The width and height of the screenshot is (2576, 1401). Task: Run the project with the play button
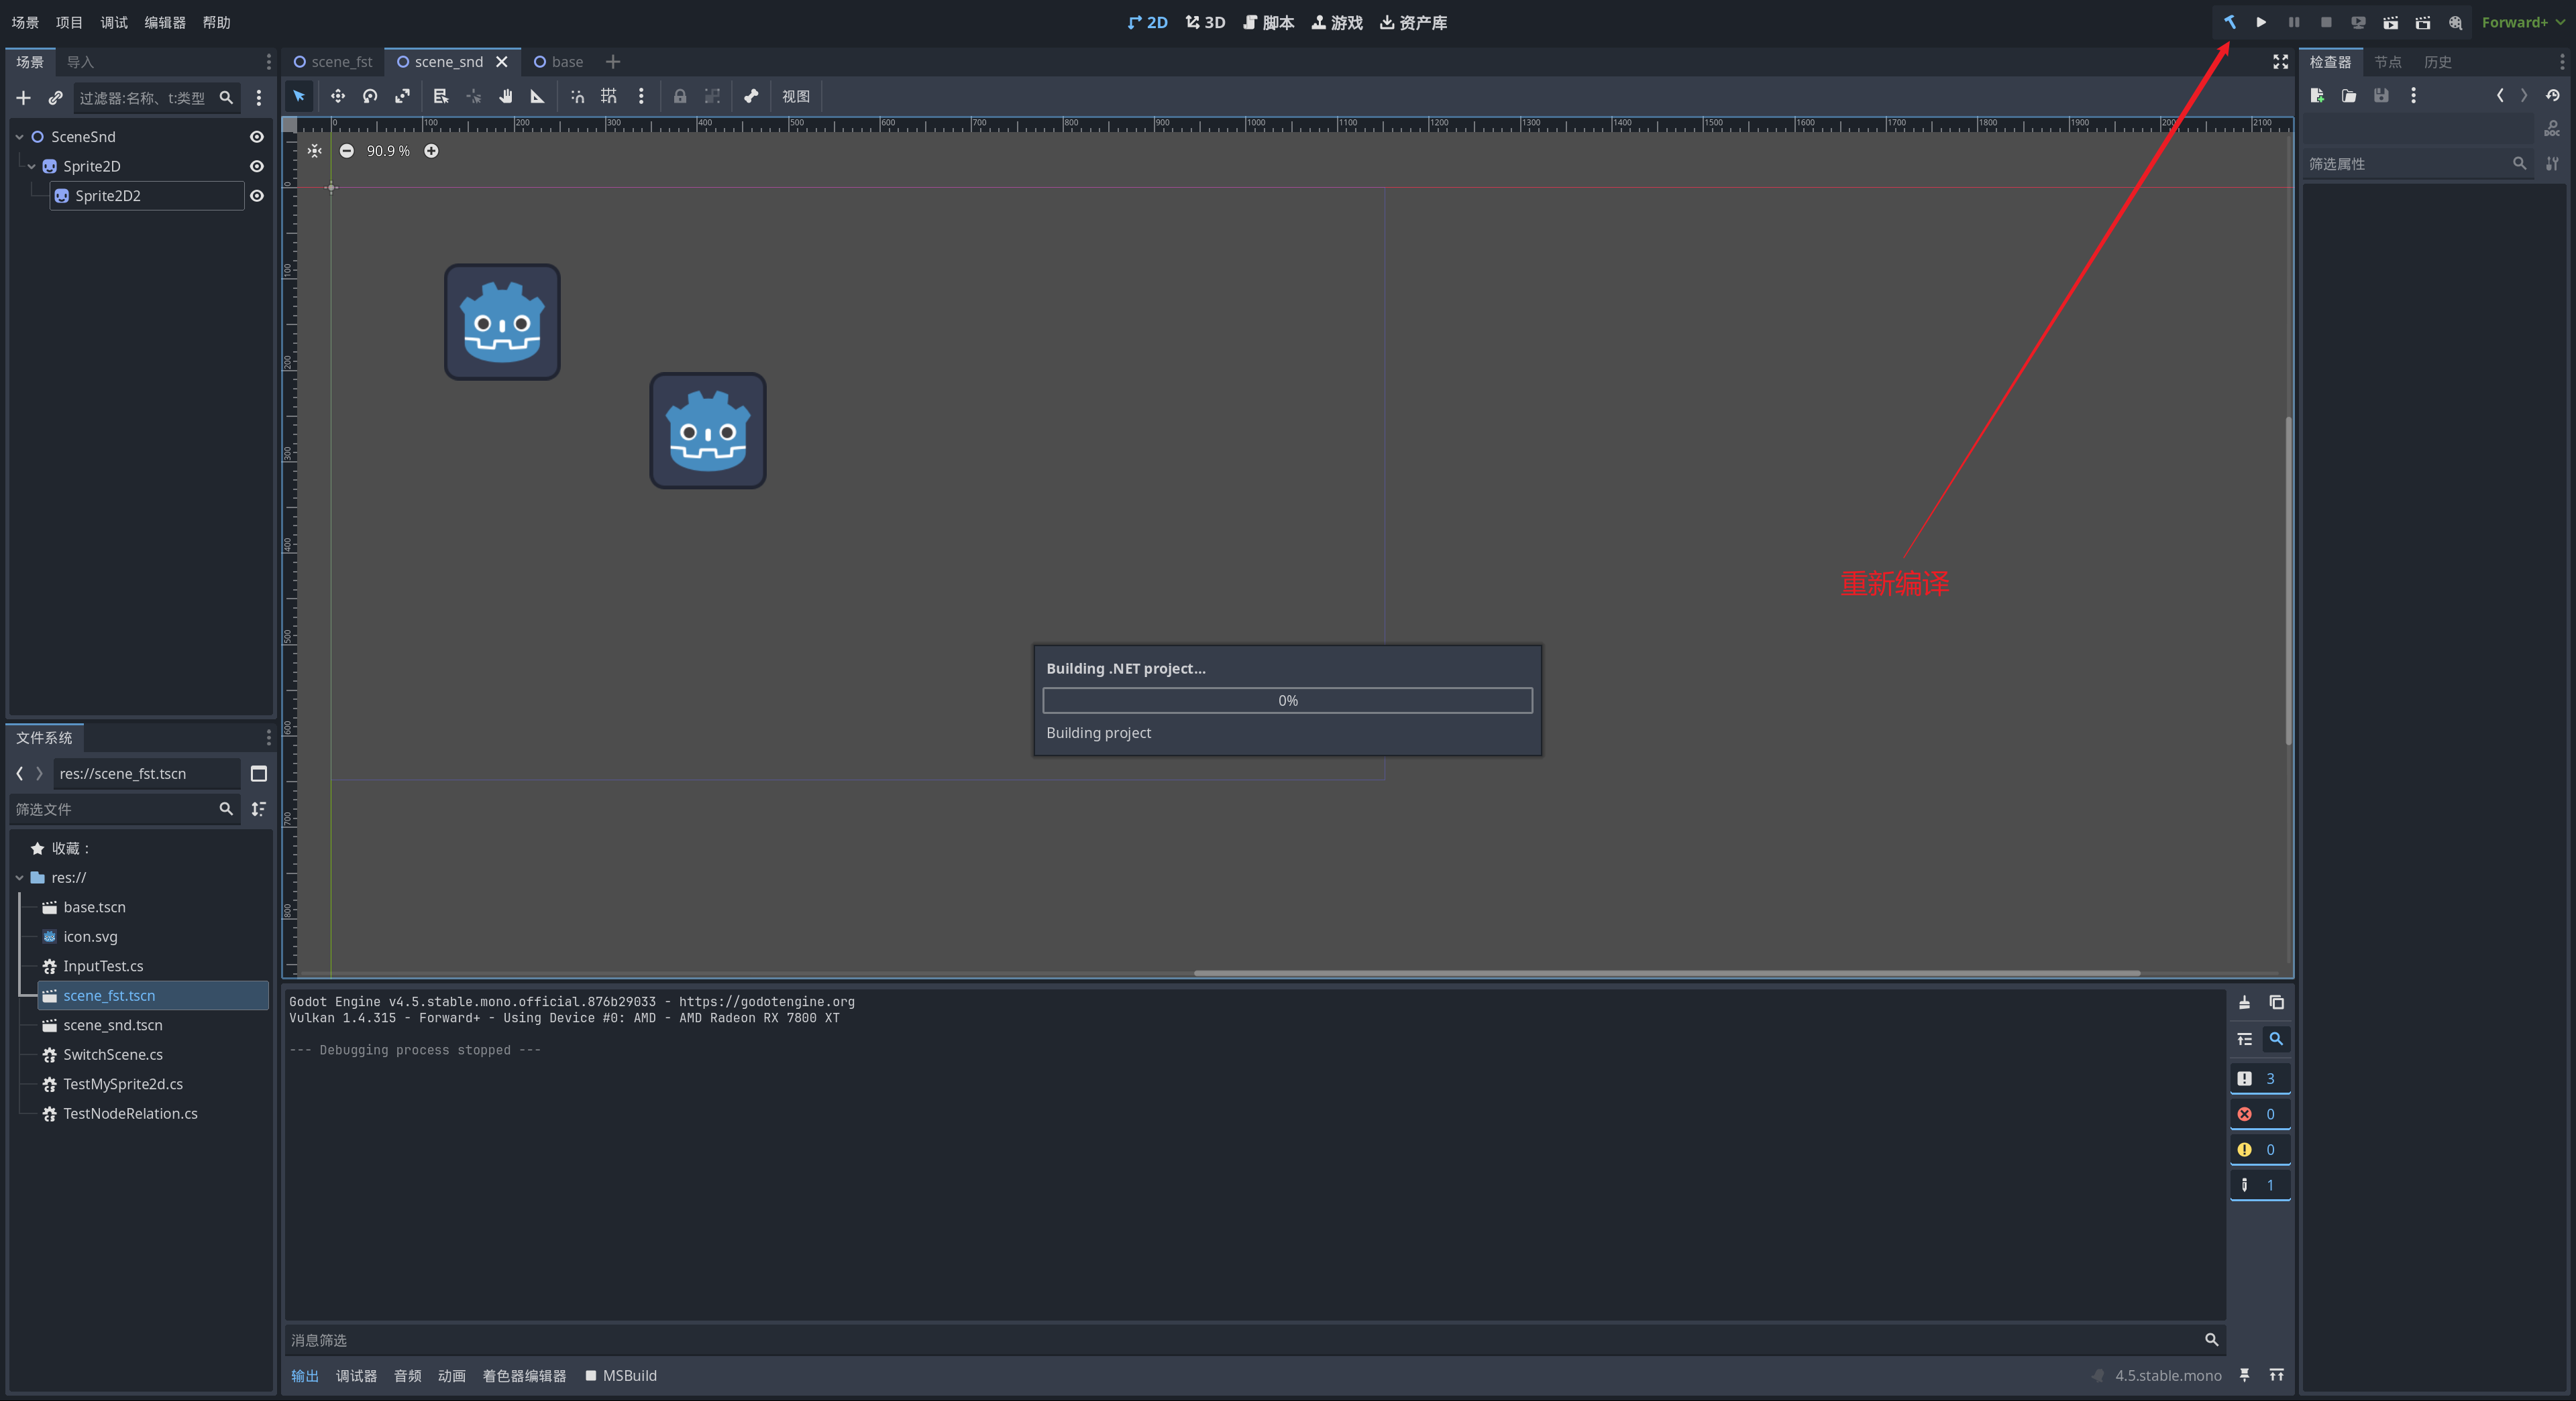click(x=2261, y=22)
